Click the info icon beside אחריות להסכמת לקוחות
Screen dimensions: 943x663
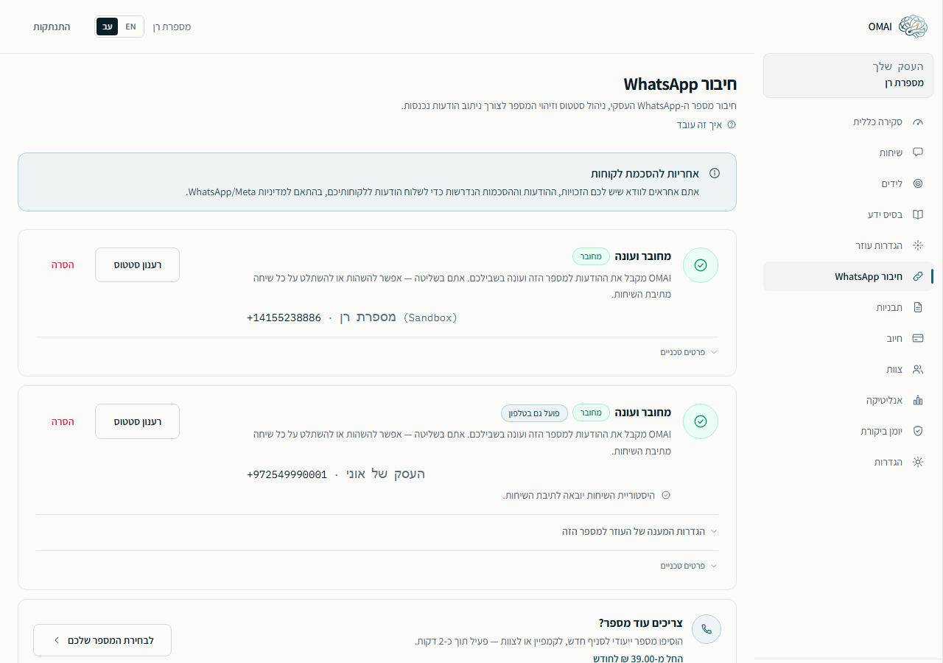click(x=714, y=173)
